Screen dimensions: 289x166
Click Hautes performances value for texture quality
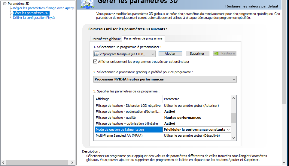coord(182,118)
